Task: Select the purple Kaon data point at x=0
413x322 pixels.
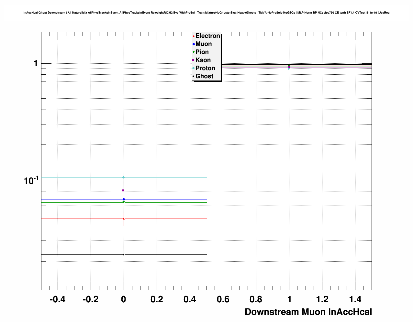Action: coord(124,190)
